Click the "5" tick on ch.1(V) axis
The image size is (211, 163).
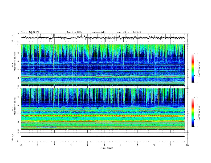(18, 34)
